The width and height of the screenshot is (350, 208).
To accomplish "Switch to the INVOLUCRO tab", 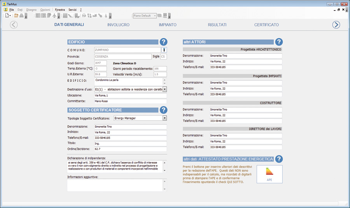I will [x=118, y=25].
